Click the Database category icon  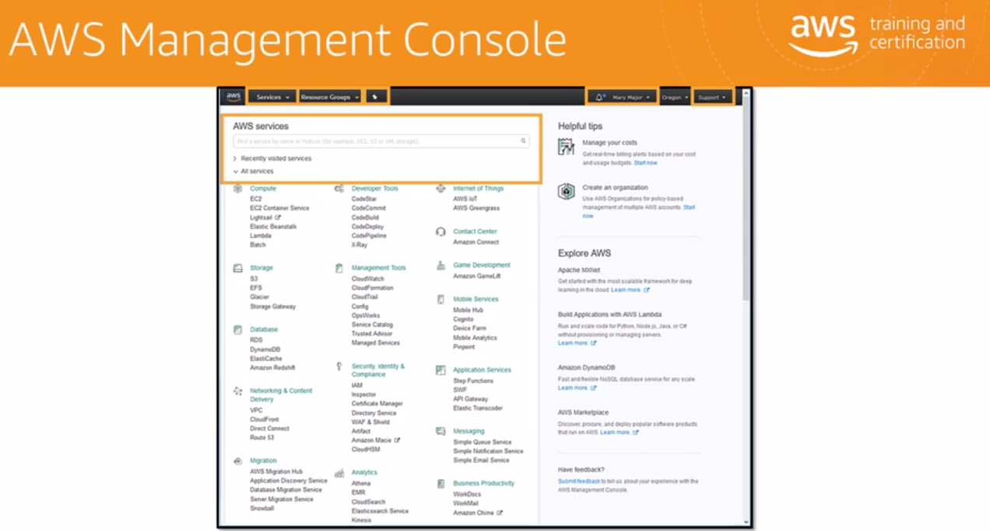point(237,330)
